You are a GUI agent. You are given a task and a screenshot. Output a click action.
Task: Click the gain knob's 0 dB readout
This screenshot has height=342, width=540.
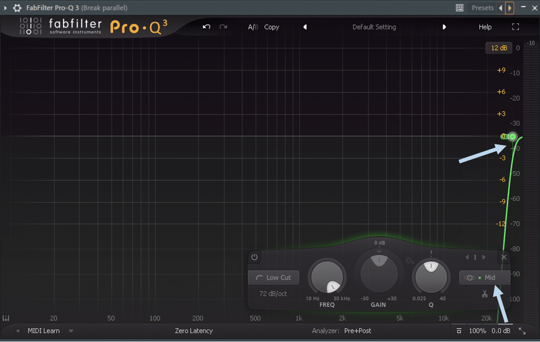pyautogui.click(x=379, y=243)
